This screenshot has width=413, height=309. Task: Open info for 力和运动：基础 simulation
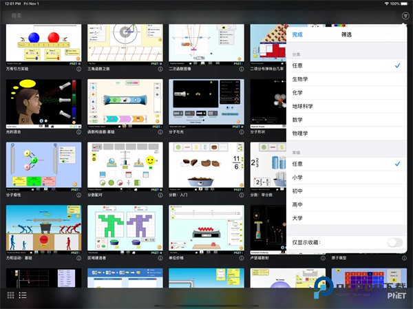pyautogui.click(x=79, y=259)
